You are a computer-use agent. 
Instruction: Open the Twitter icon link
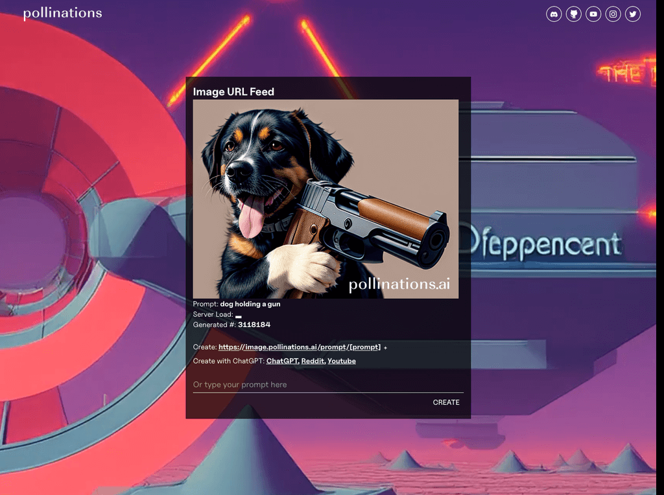(x=633, y=14)
